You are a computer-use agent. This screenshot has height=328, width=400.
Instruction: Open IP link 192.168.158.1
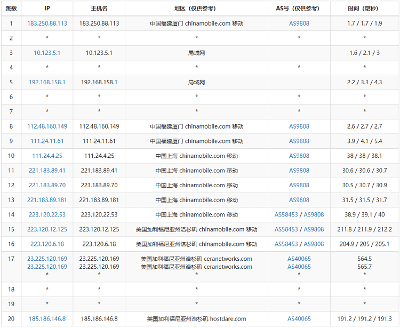point(47,82)
